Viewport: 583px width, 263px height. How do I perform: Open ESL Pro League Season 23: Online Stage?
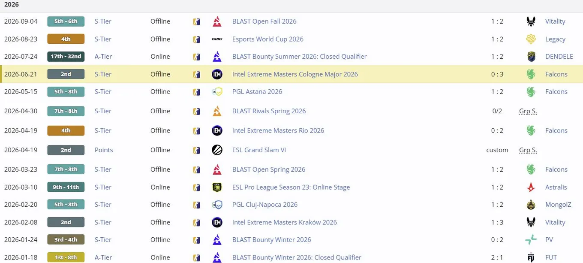pyautogui.click(x=291, y=187)
